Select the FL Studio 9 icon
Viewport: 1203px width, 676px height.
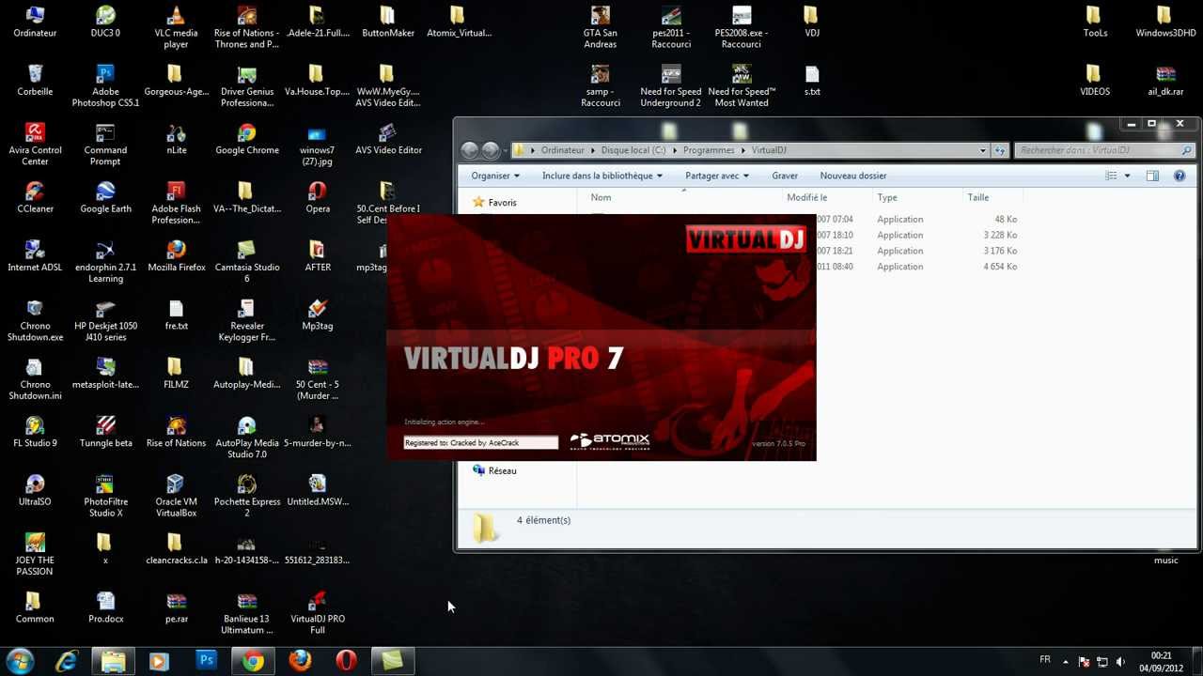point(35,432)
